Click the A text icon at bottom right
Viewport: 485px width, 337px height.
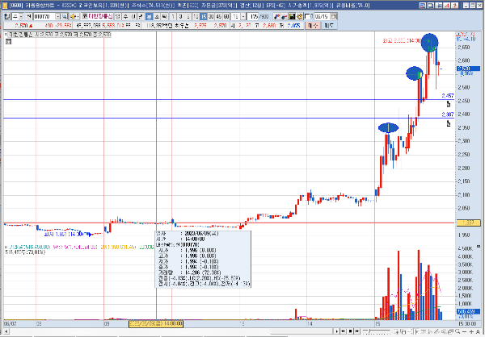tap(478, 331)
